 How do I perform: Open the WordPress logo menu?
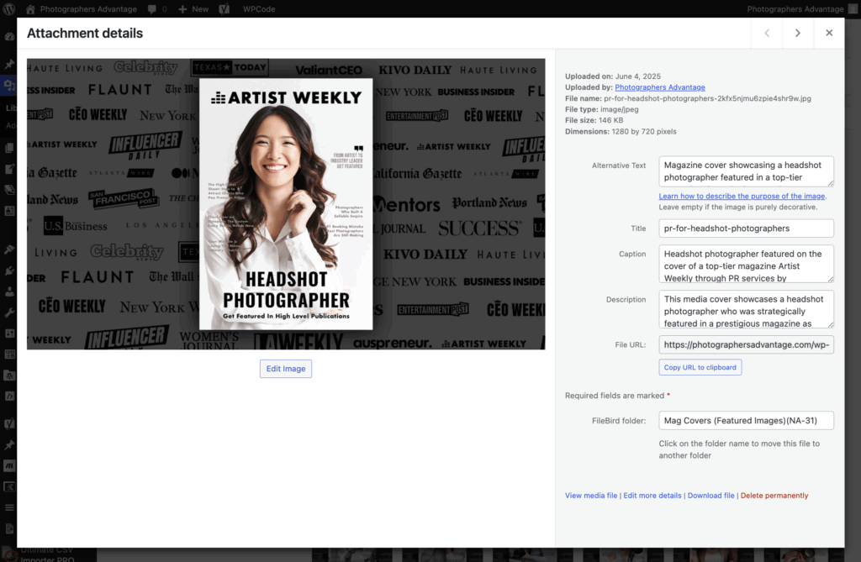point(9,9)
